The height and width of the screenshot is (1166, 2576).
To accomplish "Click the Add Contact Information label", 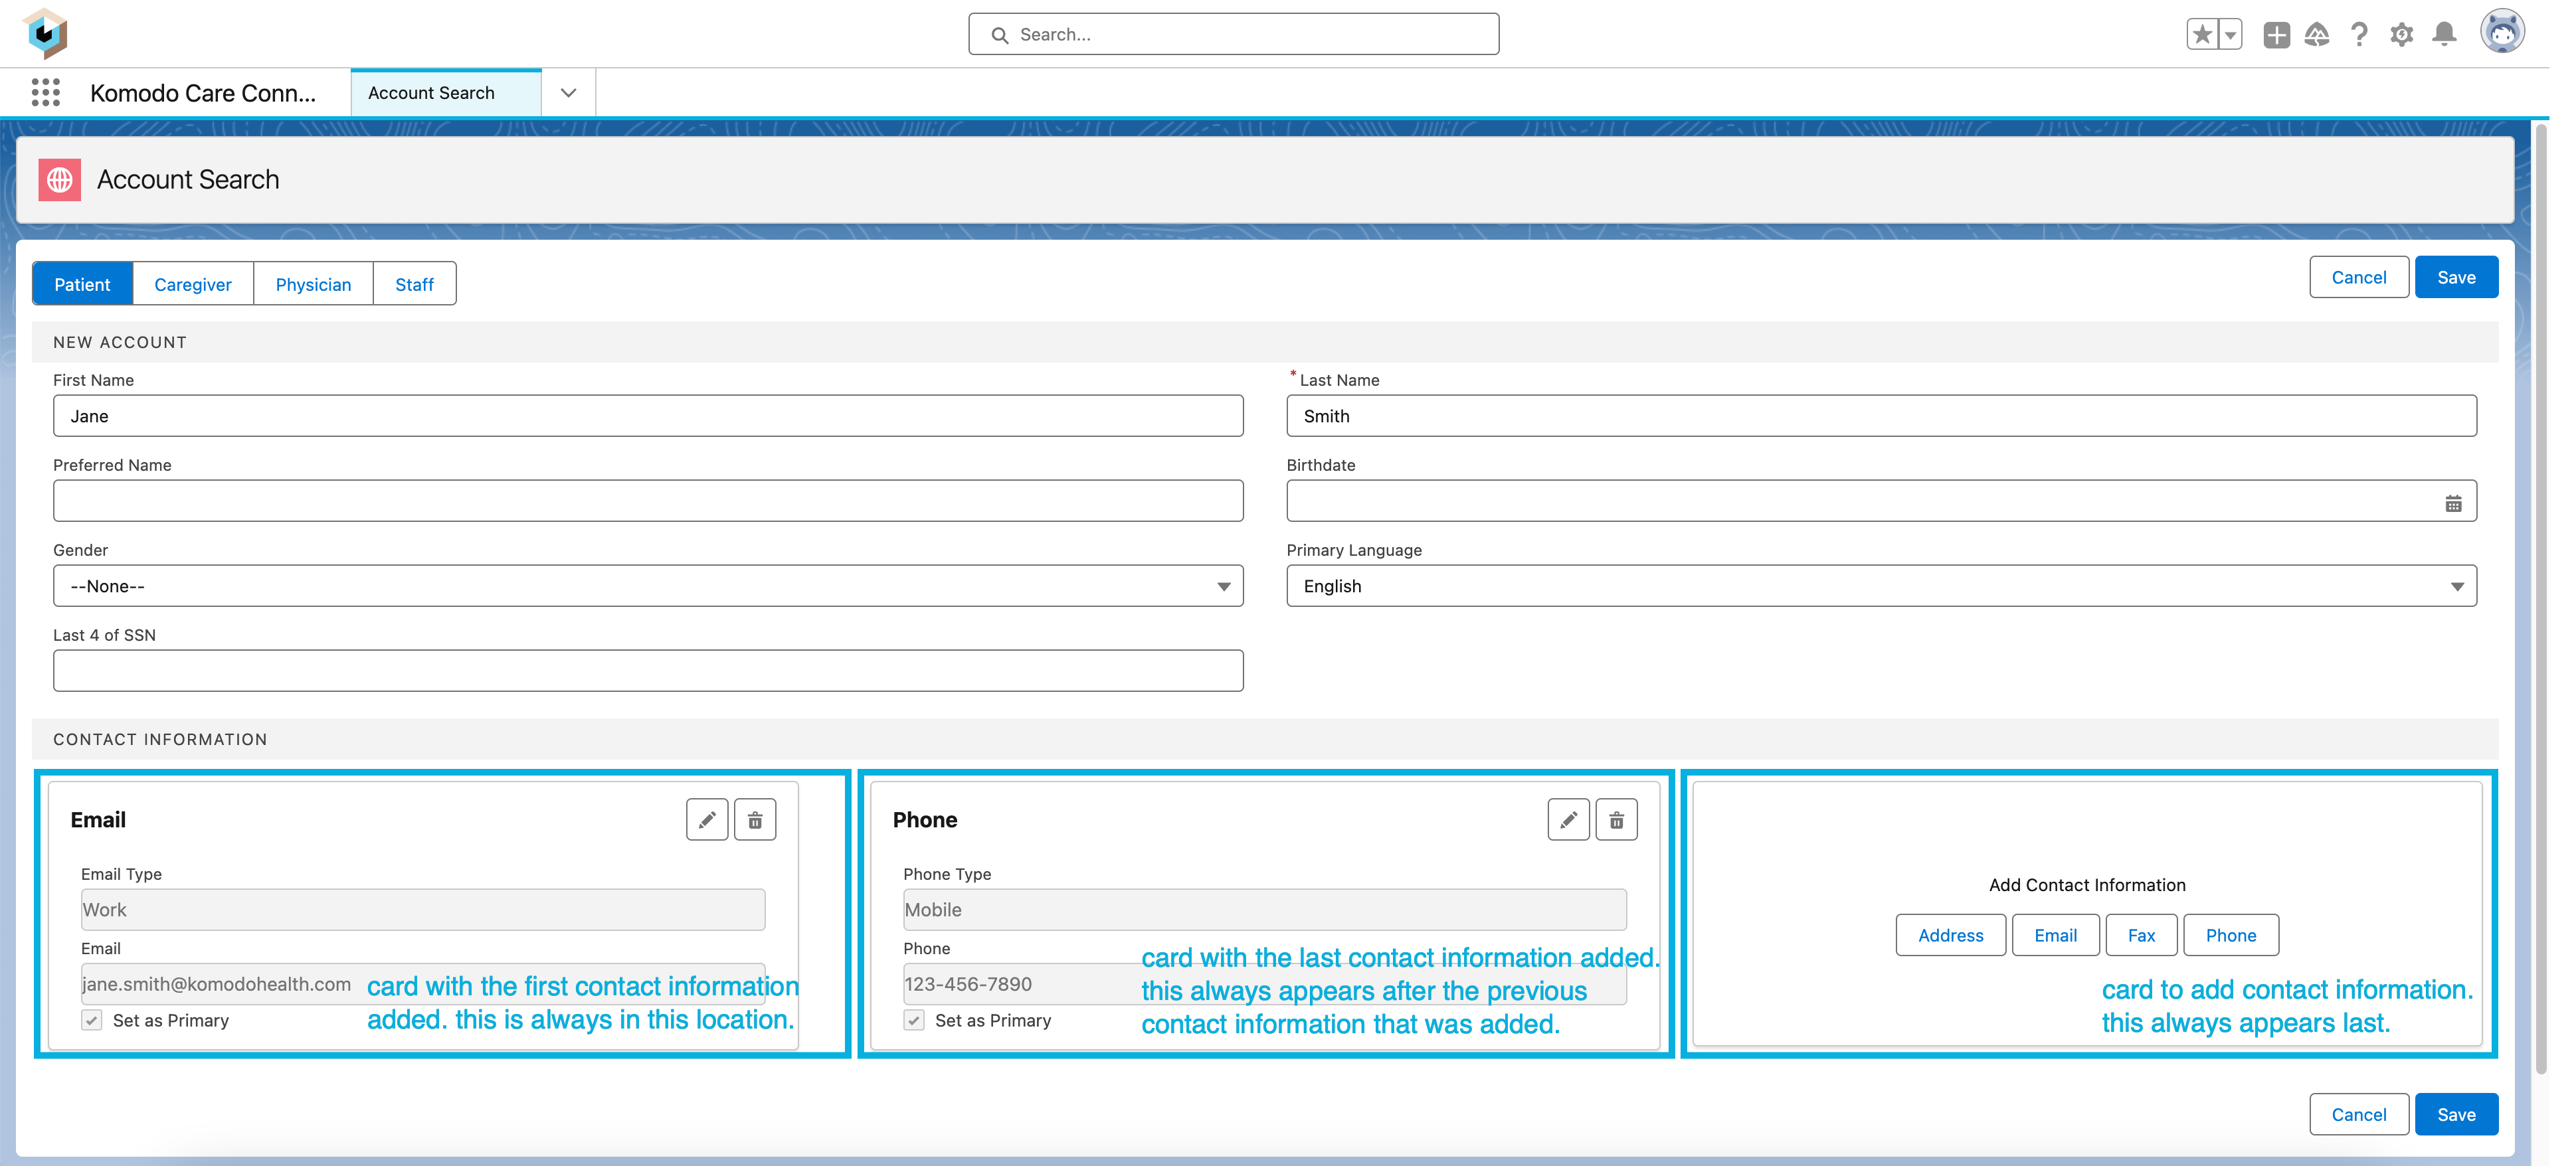I will [x=2087, y=885].
